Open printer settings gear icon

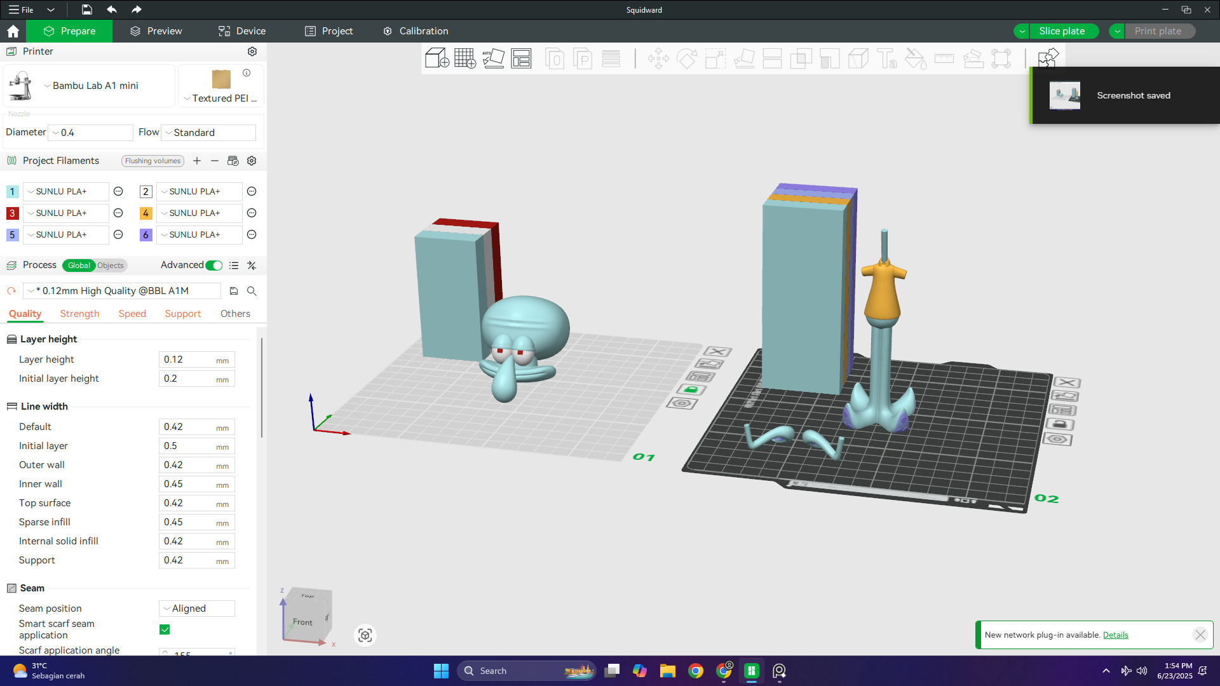pyautogui.click(x=252, y=51)
